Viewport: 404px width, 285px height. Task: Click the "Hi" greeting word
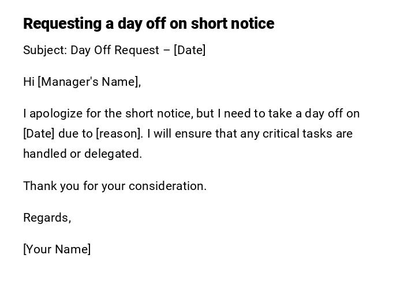(29, 82)
